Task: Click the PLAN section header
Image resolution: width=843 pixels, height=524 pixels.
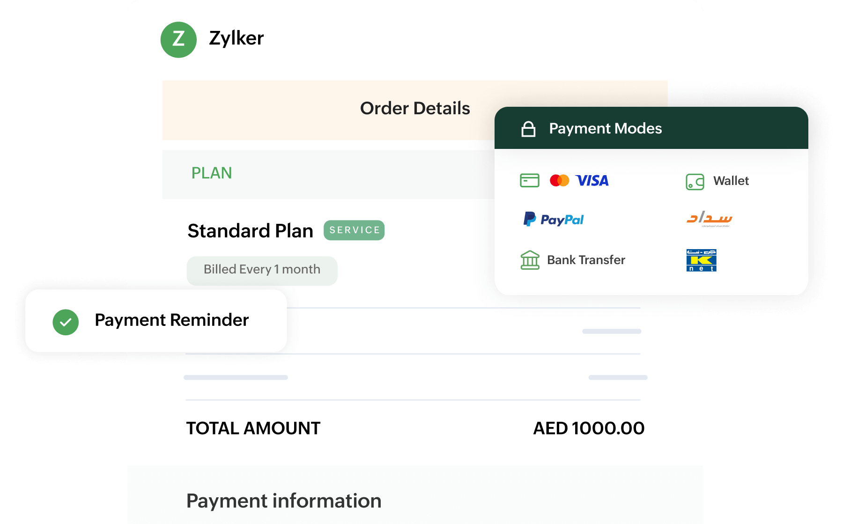Action: coord(212,173)
